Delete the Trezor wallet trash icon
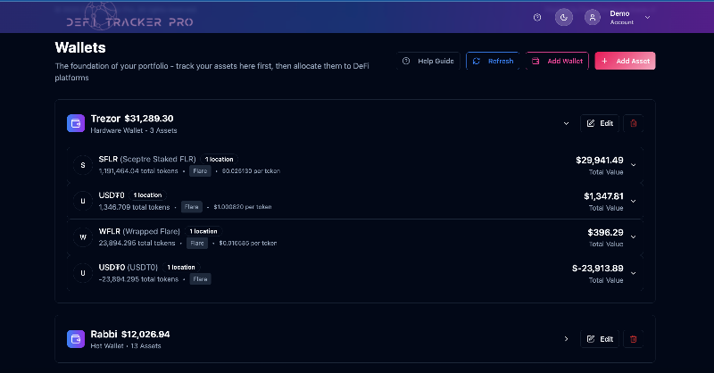714x373 pixels. click(x=634, y=123)
